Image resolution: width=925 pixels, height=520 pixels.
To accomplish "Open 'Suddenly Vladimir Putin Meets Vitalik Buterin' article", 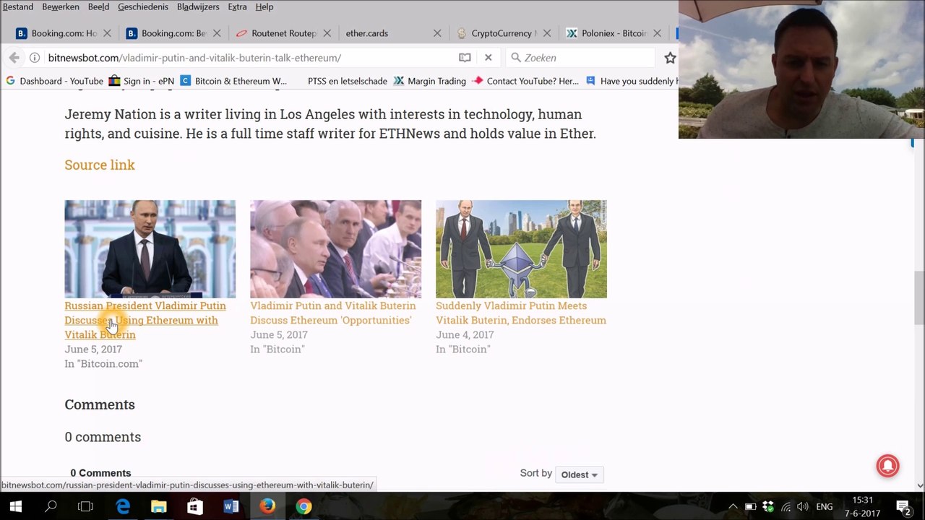I will click(x=520, y=313).
